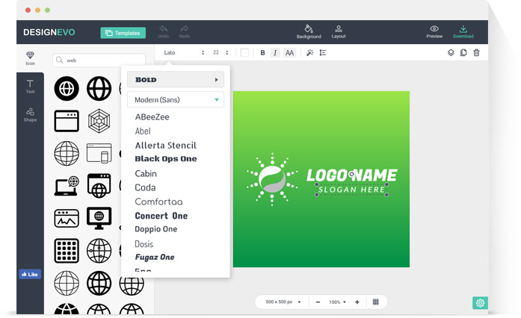Open the Background tool
The image size is (521, 318).
tap(308, 31)
